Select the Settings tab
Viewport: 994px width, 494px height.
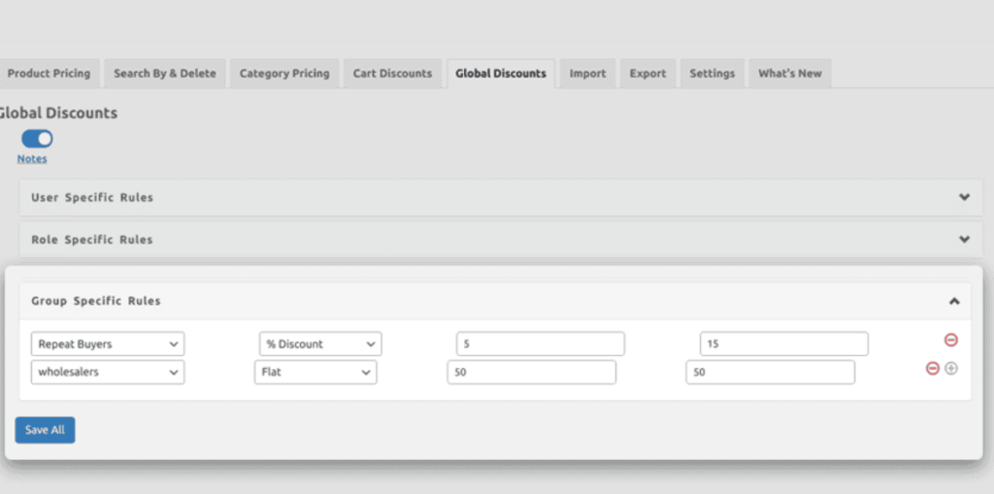(x=712, y=74)
